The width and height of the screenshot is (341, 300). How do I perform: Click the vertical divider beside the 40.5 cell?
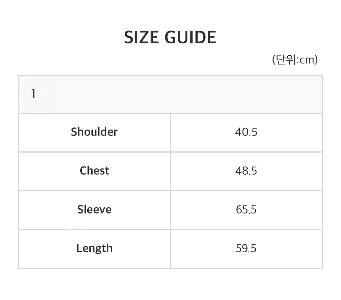170,133
